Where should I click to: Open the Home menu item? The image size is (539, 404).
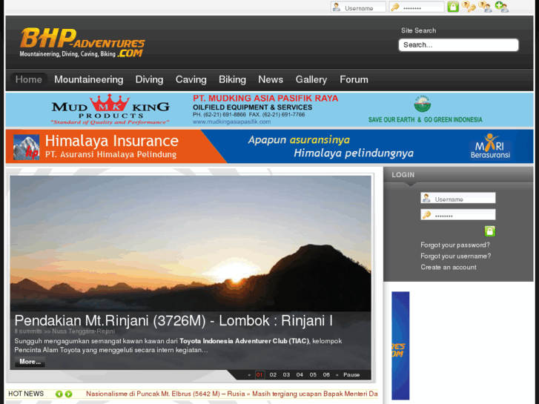click(x=28, y=80)
